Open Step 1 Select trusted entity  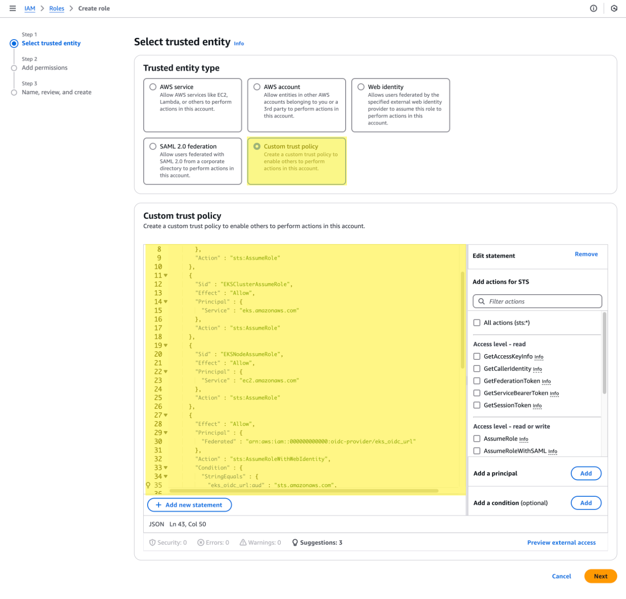(51, 43)
